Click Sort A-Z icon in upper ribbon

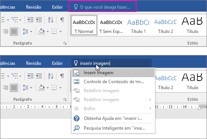pyautogui.click(x=51, y=20)
